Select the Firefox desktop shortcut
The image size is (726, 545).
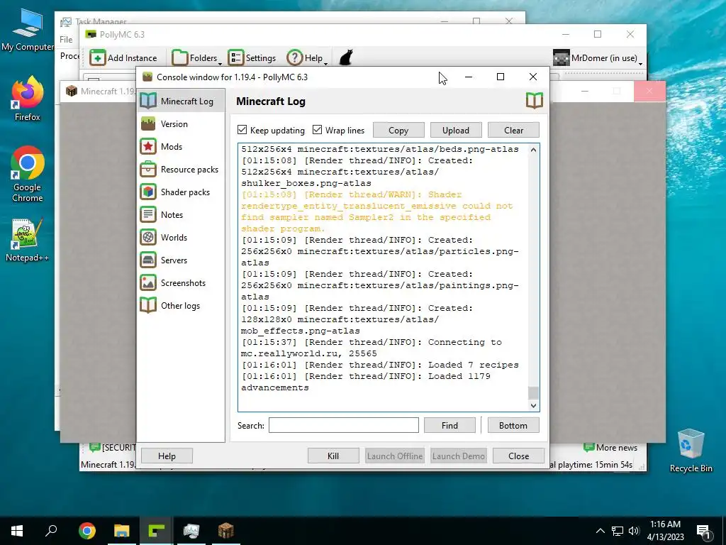[x=28, y=99]
